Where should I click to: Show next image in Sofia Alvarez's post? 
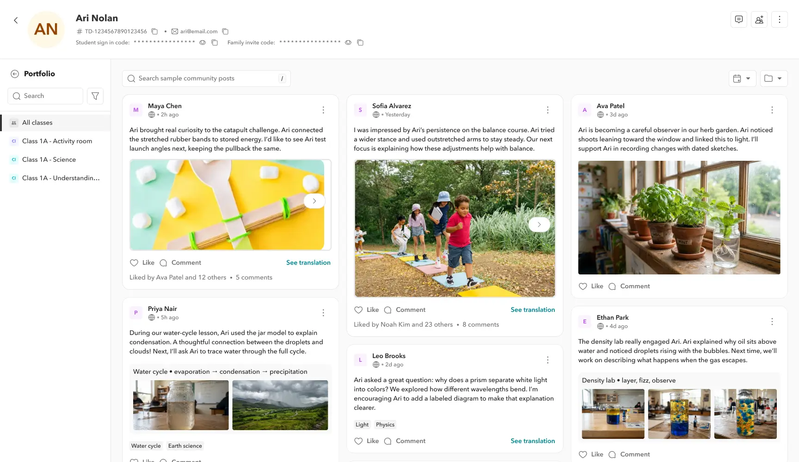click(539, 225)
